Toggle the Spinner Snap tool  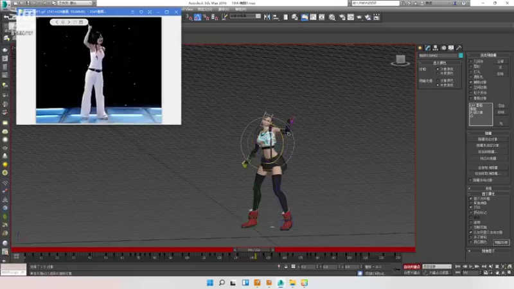pos(215,17)
